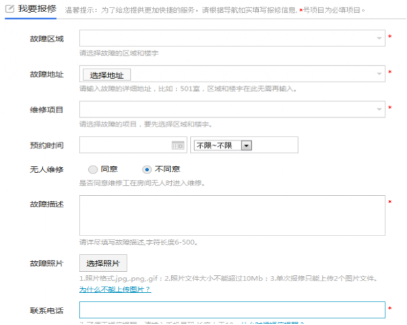Expand the 故障区域 dropdown field

tap(229, 38)
